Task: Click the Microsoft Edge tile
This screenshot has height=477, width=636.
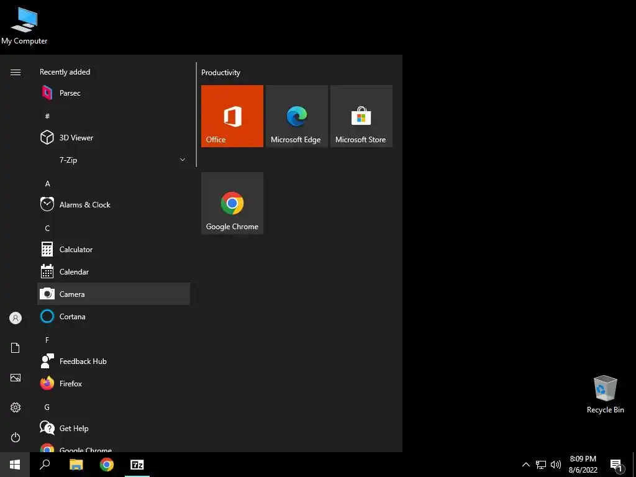Action: [296, 116]
